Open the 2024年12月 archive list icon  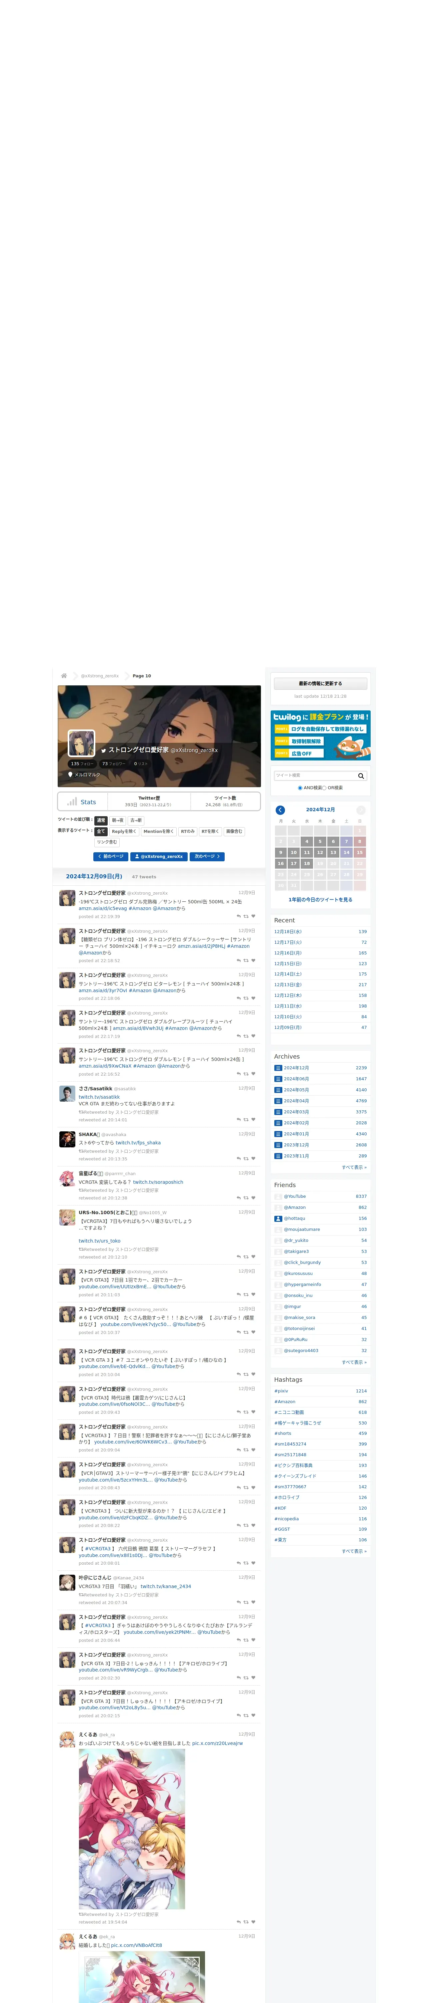point(278,1068)
